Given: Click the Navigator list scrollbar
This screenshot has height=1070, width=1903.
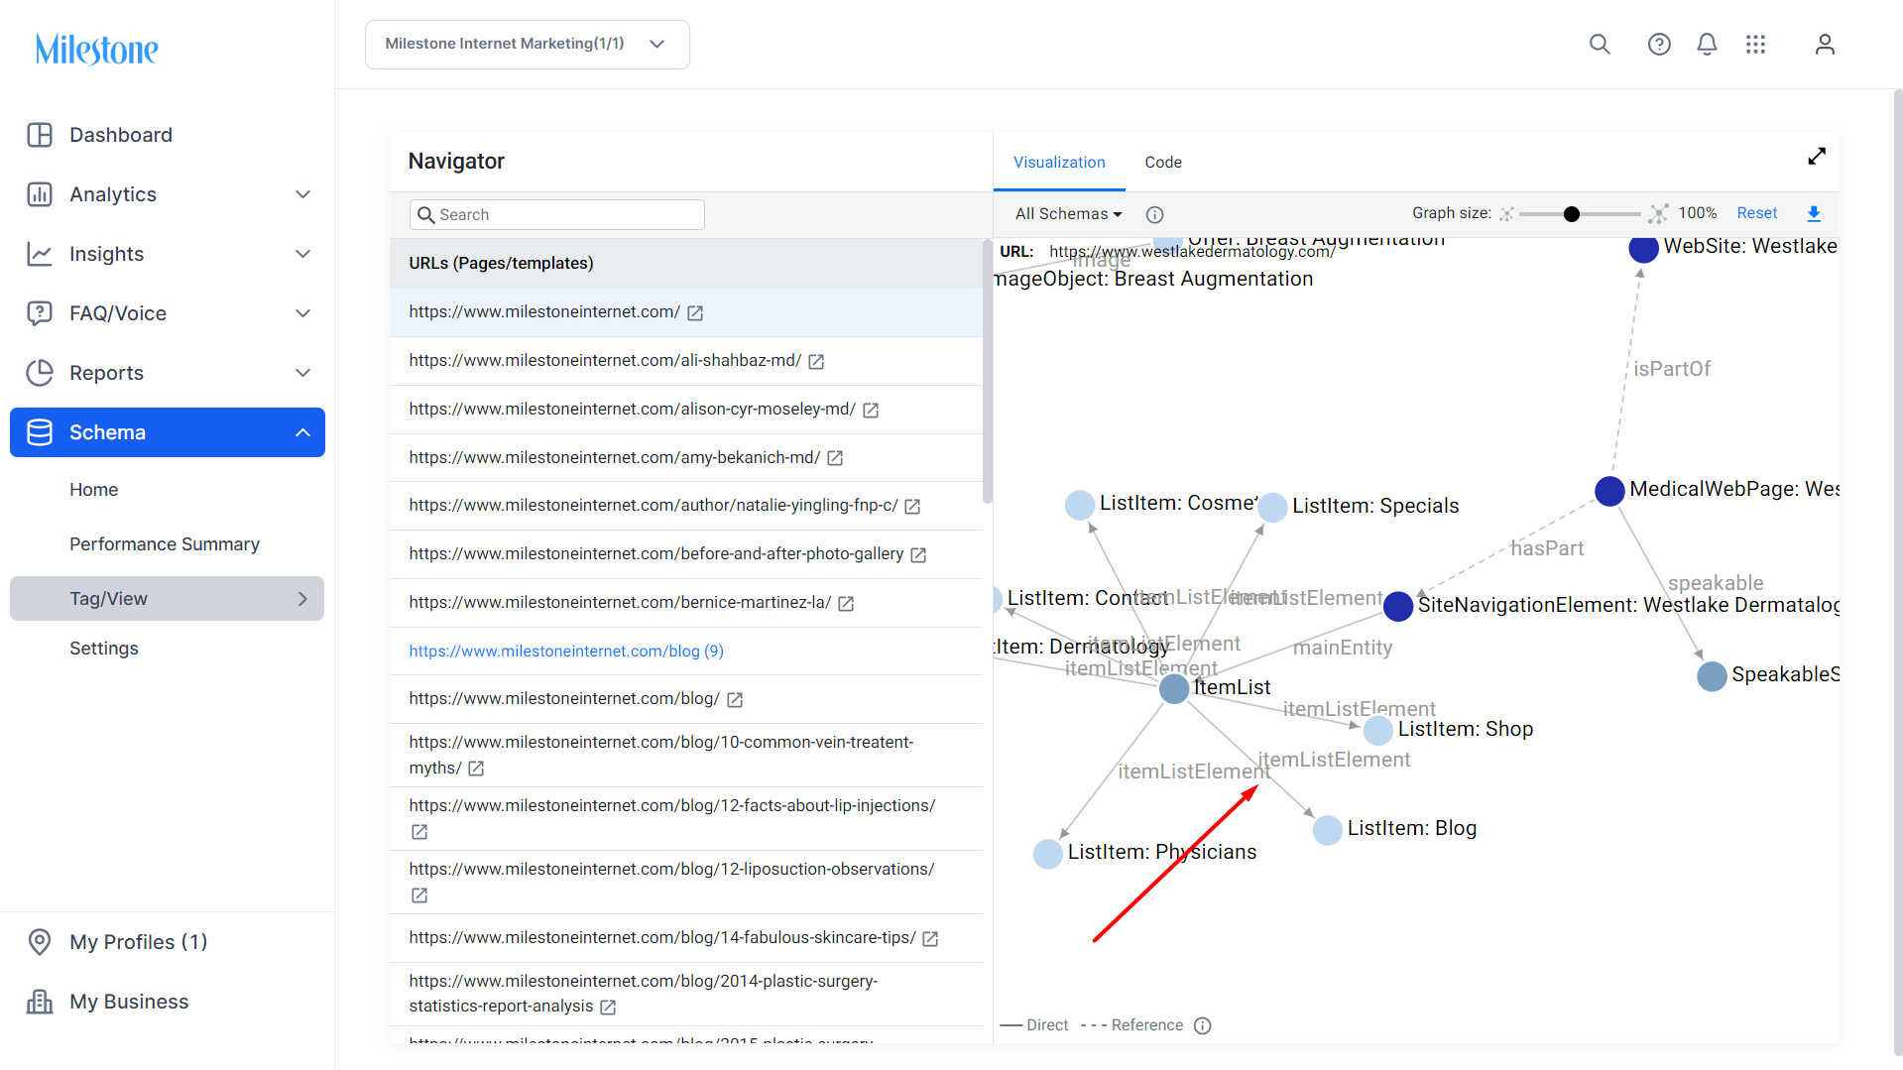Looking at the screenshot, I should click(987, 371).
